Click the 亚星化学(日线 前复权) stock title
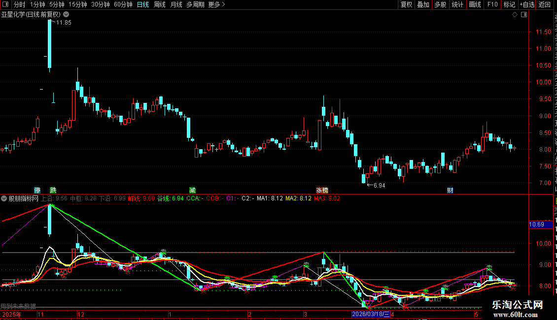The image size is (557, 320). point(31,15)
